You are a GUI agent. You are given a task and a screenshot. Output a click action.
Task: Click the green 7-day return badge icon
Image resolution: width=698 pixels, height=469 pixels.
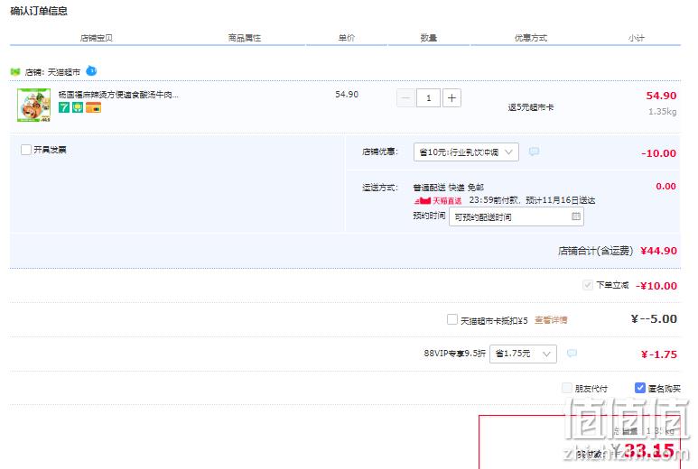coord(64,107)
